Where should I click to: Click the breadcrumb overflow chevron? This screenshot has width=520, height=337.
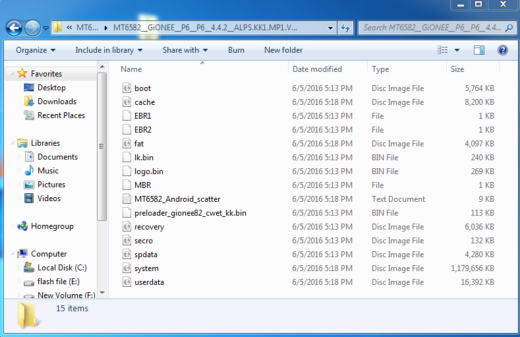point(69,28)
